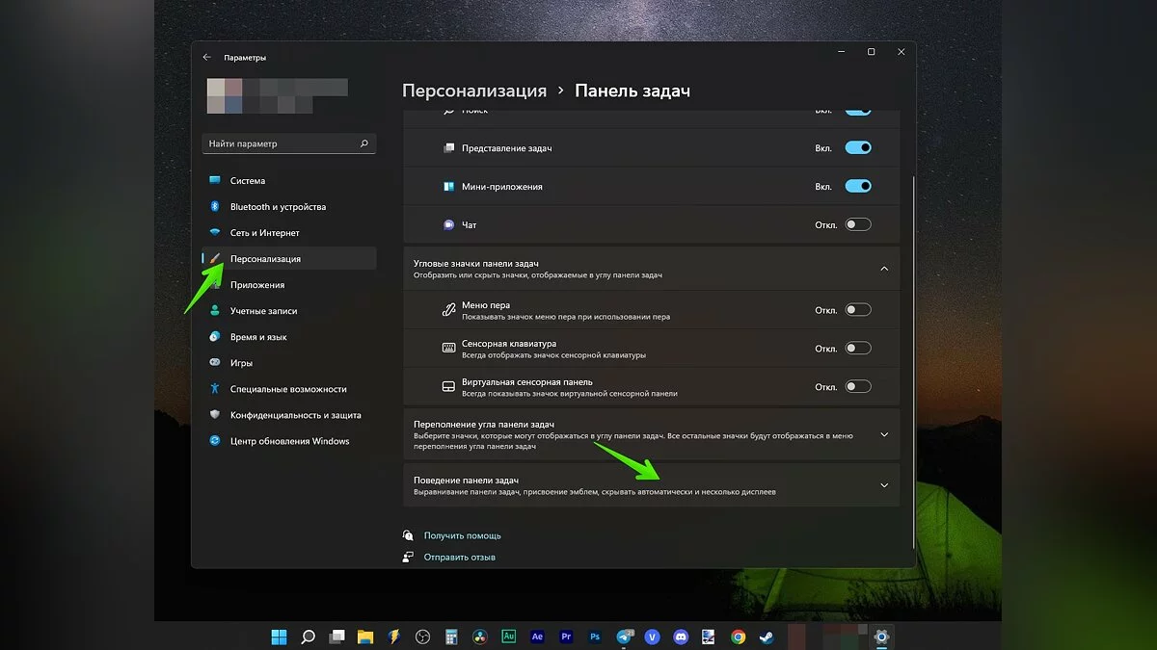The image size is (1157, 650).
Task: Click the magnifier icon in the search field
Action: [x=364, y=143]
